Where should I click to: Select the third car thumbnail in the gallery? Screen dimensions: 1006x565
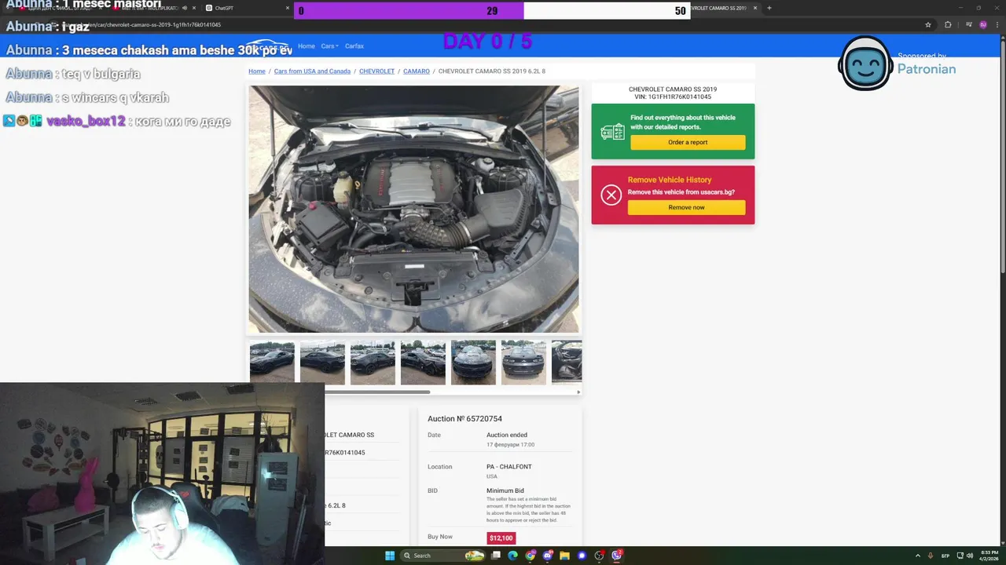pos(373,362)
